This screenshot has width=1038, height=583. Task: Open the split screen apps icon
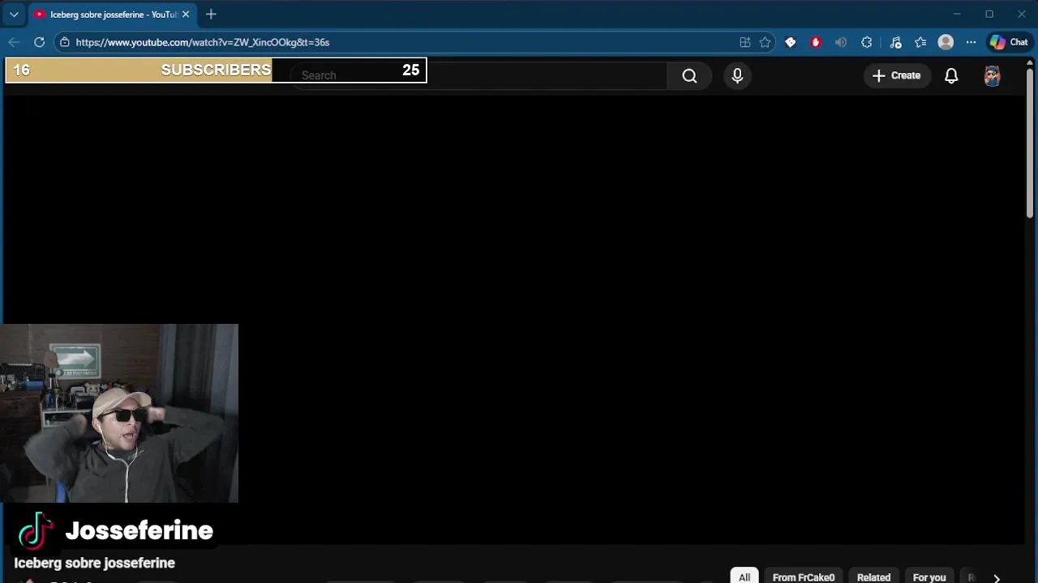click(x=744, y=42)
